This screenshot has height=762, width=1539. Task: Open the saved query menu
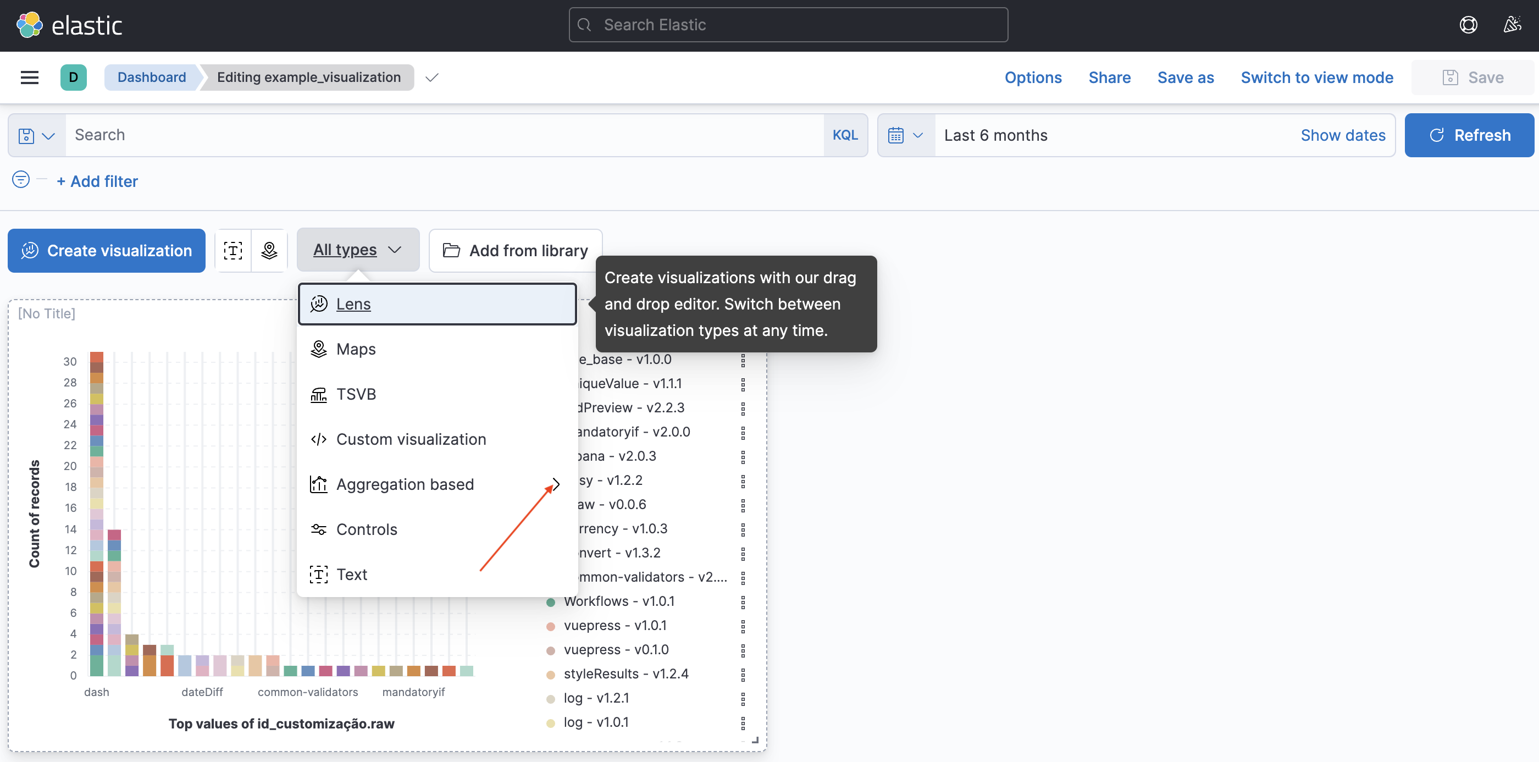tap(36, 136)
